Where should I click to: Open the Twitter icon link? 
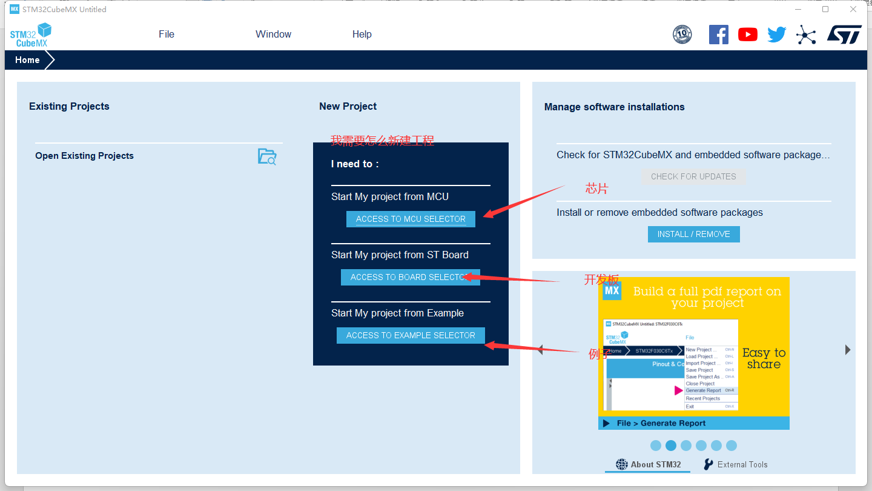coord(777,35)
